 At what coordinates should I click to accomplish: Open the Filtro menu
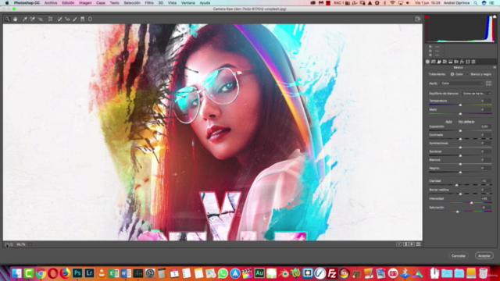(x=149, y=3)
